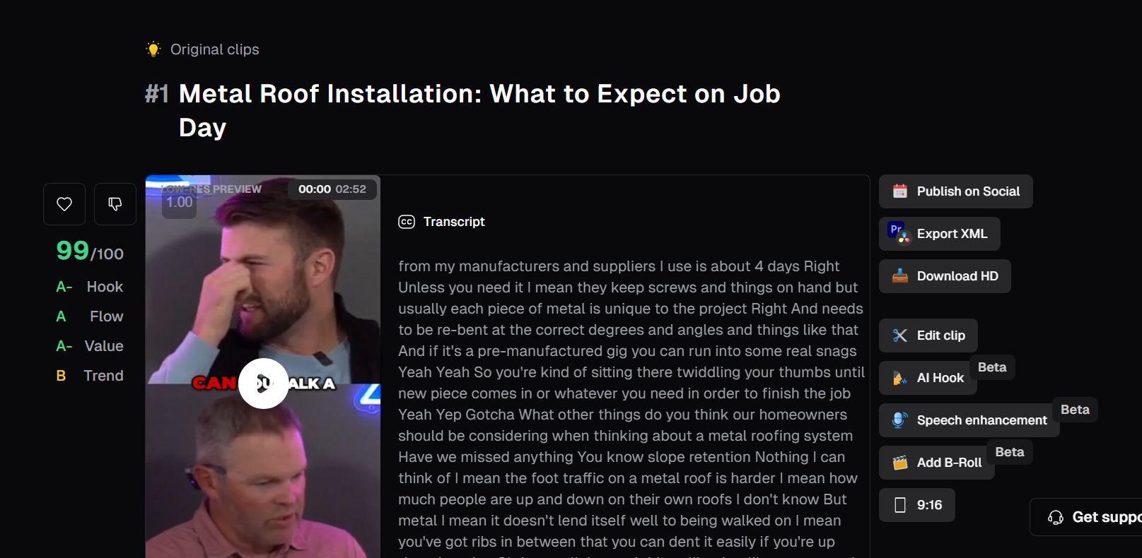Click the thumbs-down dislike icon
The width and height of the screenshot is (1142, 558).
[x=115, y=204]
